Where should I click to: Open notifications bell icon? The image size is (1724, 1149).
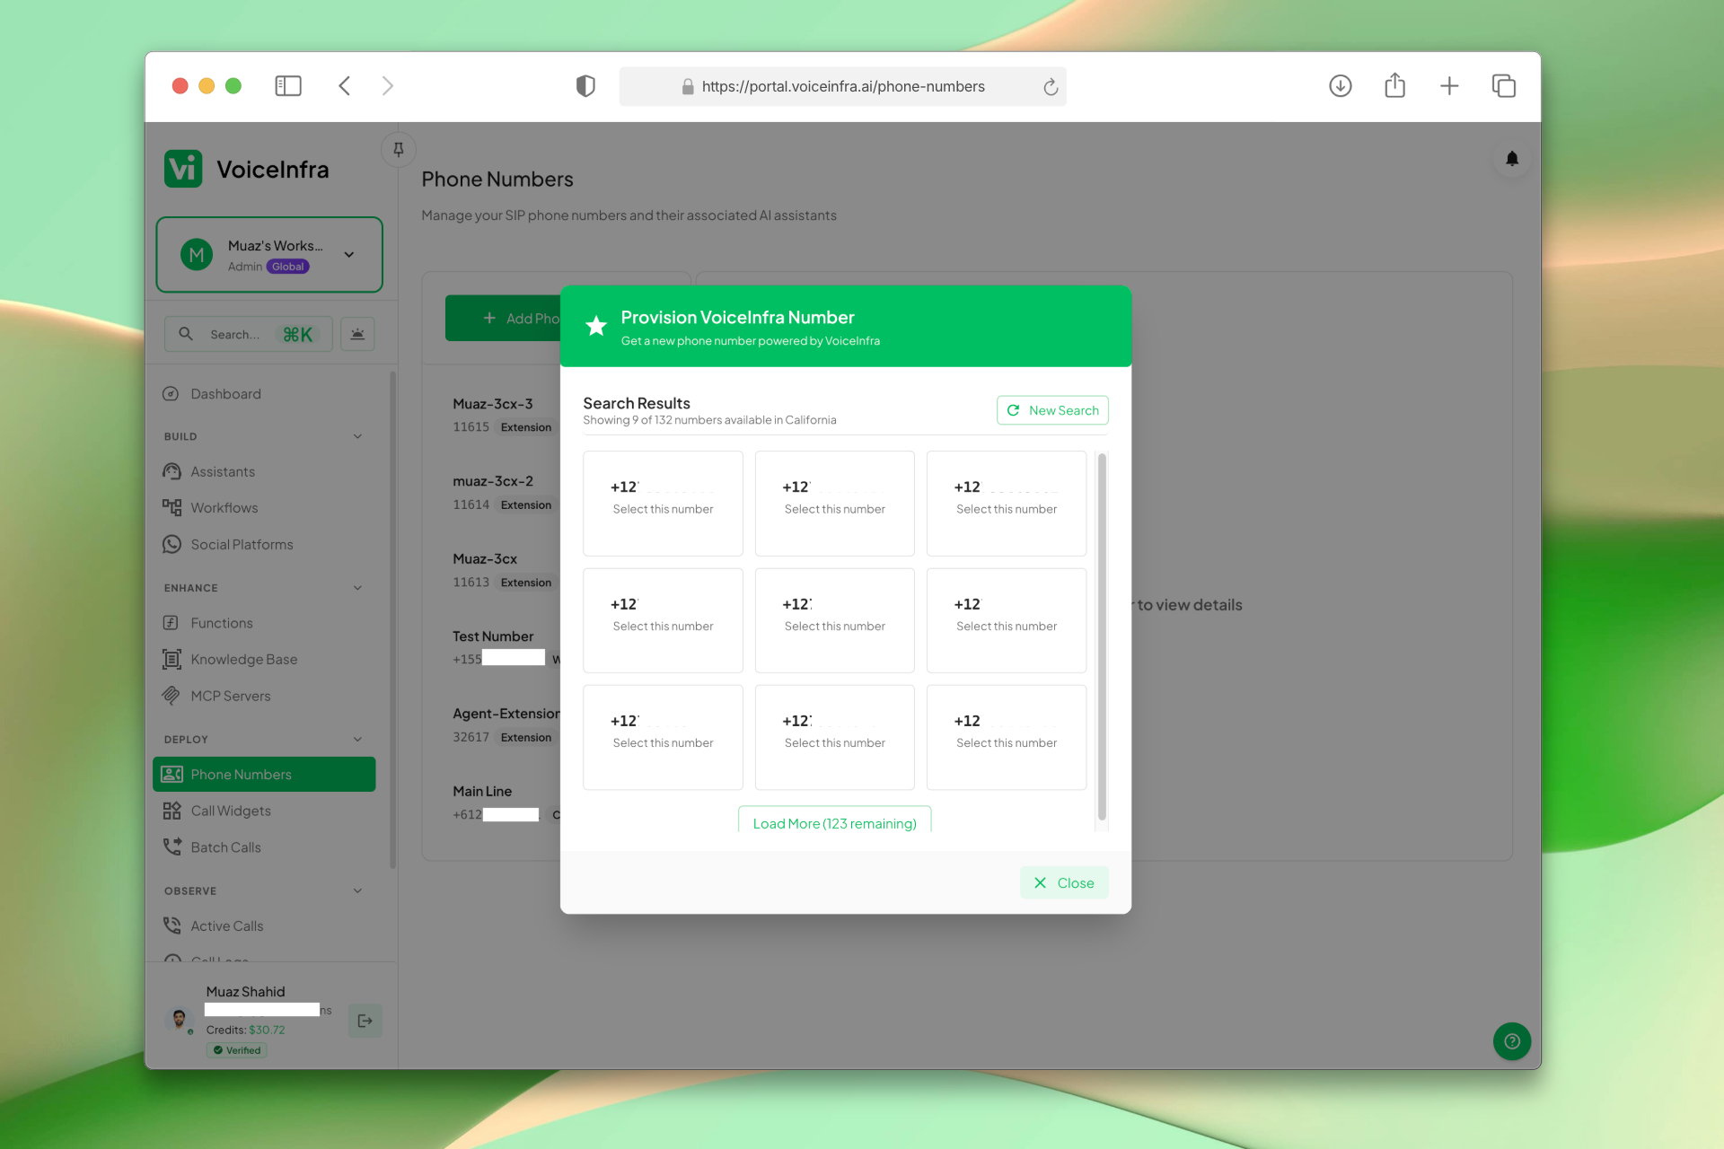[1512, 159]
